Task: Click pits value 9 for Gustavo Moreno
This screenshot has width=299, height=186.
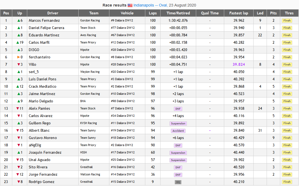Action: point(273,138)
